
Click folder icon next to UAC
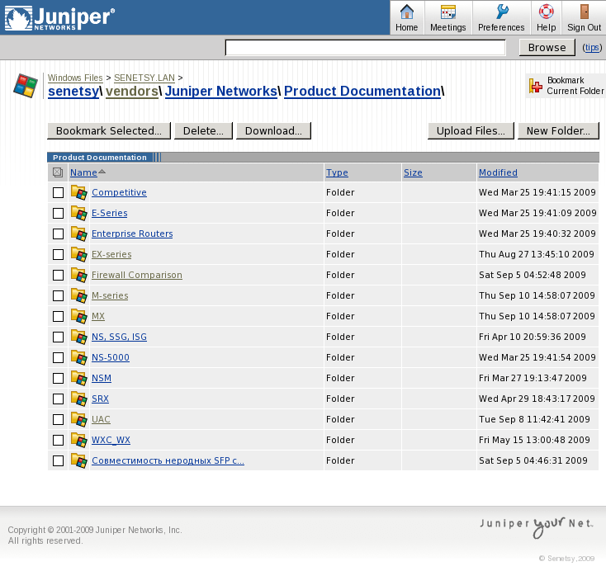pos(78,419)
